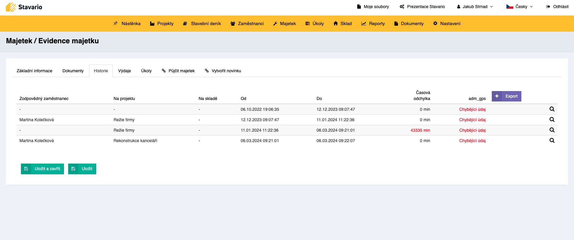
Task: Open detail magnifier for first history row
Action: [552, 109]
